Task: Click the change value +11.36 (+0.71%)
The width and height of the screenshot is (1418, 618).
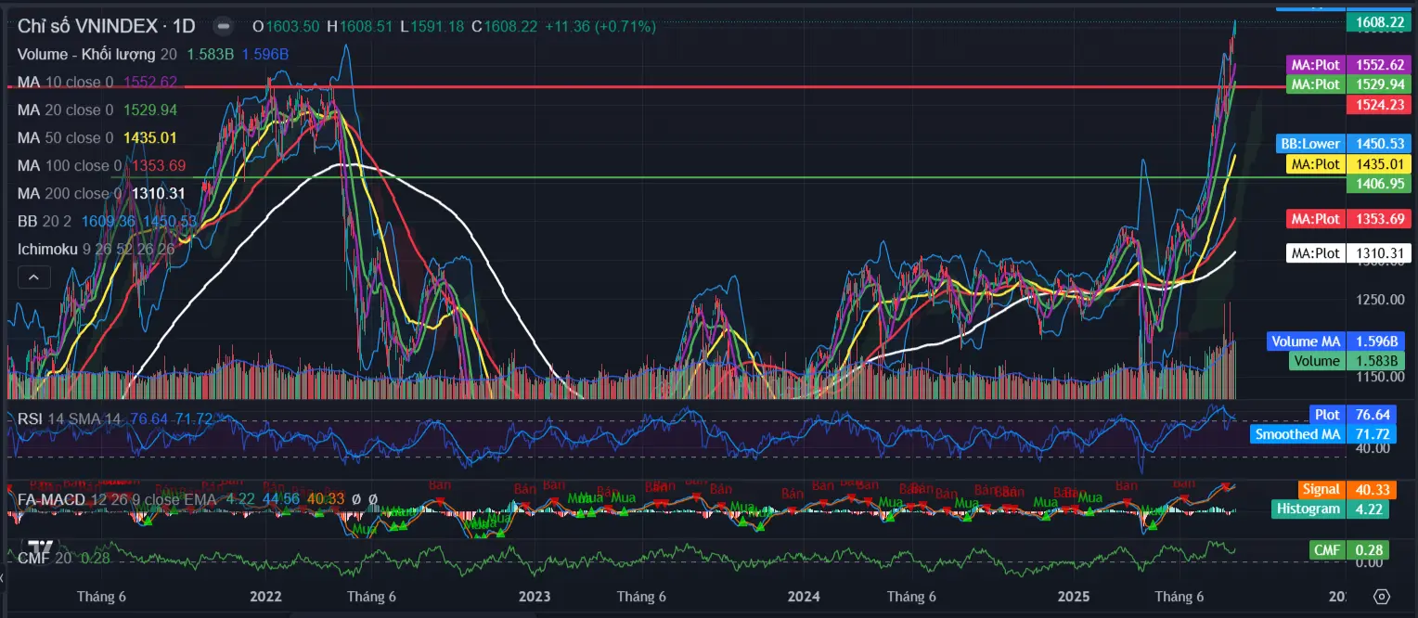Action: click(600, 26)
